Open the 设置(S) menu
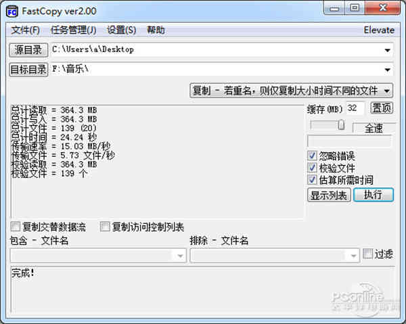 [122, 30]
